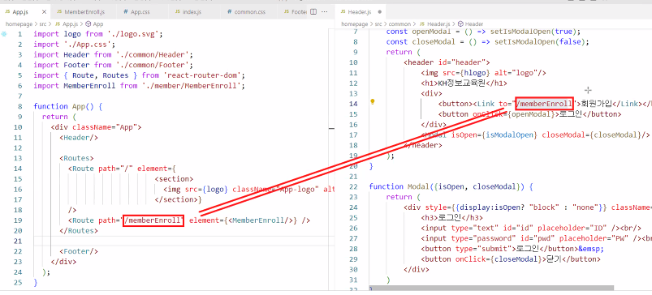Place cursor on empty line 21 in App.js
Screen dimensions: 652x295
[183, 241]
